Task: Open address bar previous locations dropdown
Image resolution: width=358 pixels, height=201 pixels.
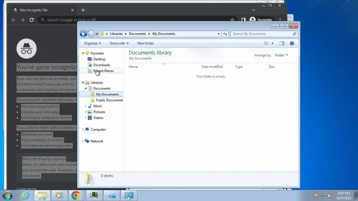Action: click(219, 34)
